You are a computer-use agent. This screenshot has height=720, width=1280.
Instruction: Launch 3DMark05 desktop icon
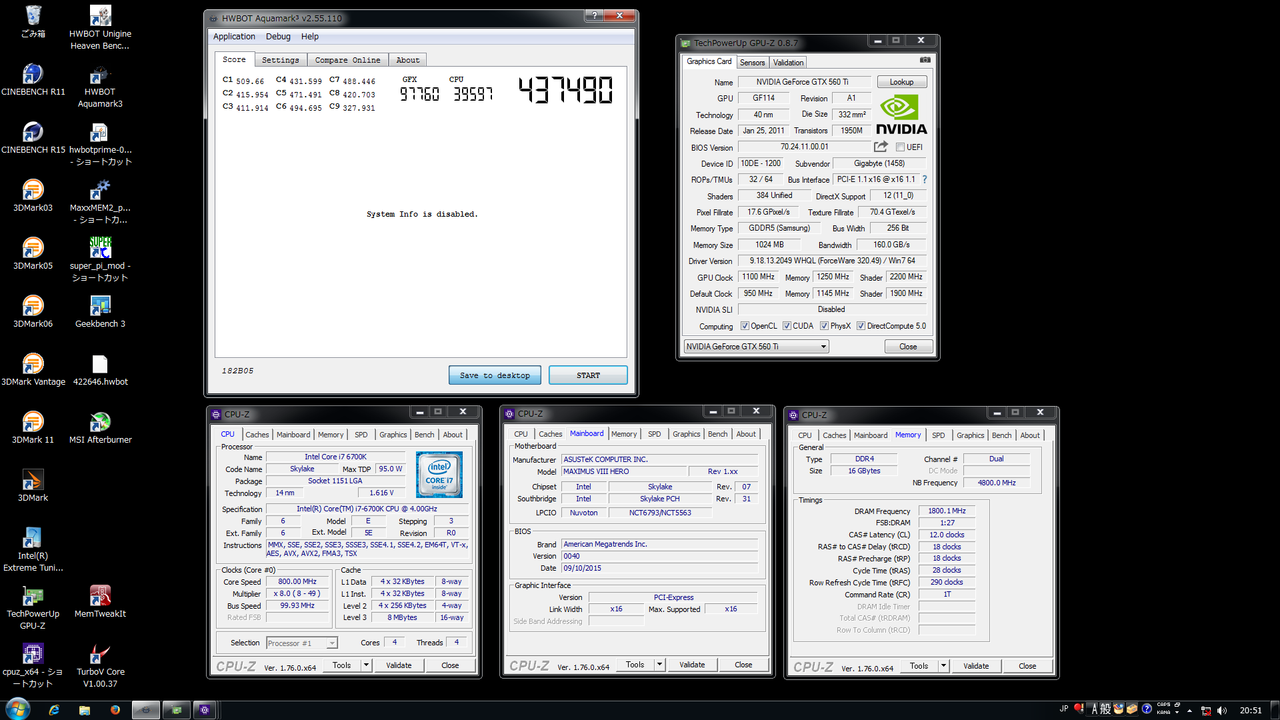tap(33, 253)
